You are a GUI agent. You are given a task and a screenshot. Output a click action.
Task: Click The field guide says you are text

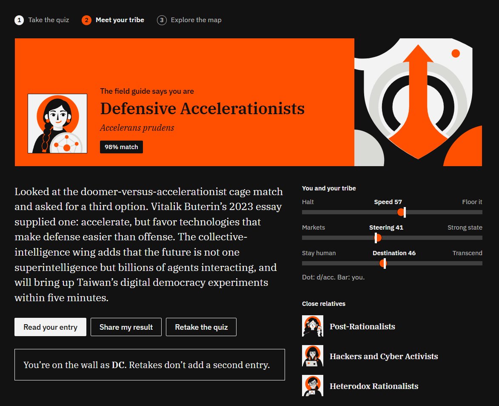pyautogui.click(x=147, y=91)
